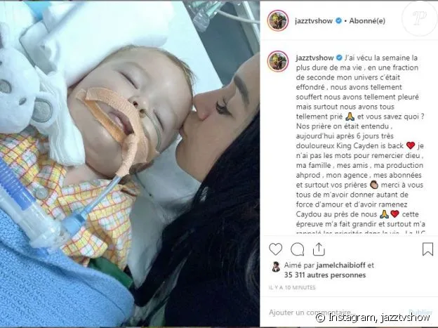Click the Il y a 10 minutes timestamp
This screenshot has width=438, height=328.
click(x=292, y=287)
